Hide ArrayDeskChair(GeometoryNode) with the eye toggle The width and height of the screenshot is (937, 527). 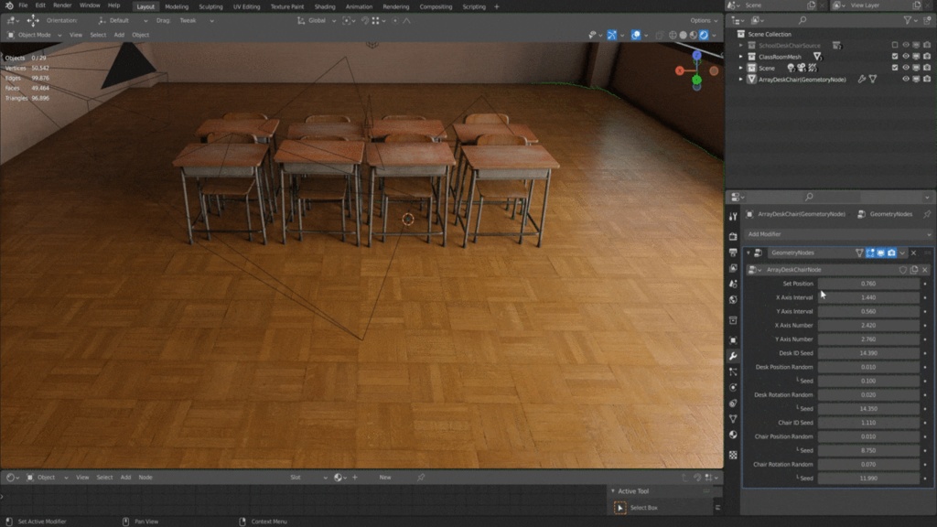click(x=905, y=79)
